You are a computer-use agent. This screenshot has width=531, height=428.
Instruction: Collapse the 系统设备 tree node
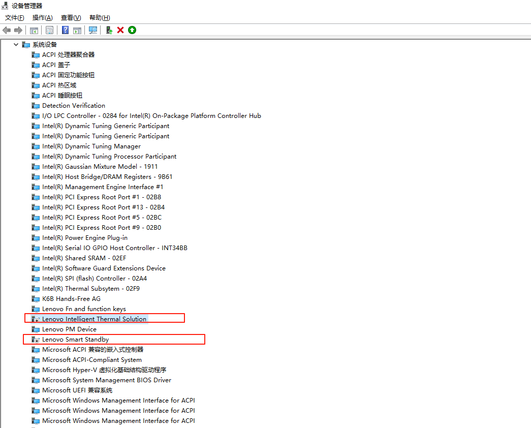[x=16, y=44]
